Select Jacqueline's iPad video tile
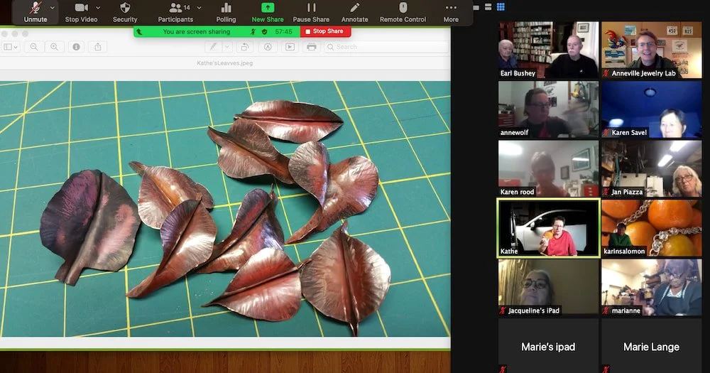710x373 pixels. 548,287
